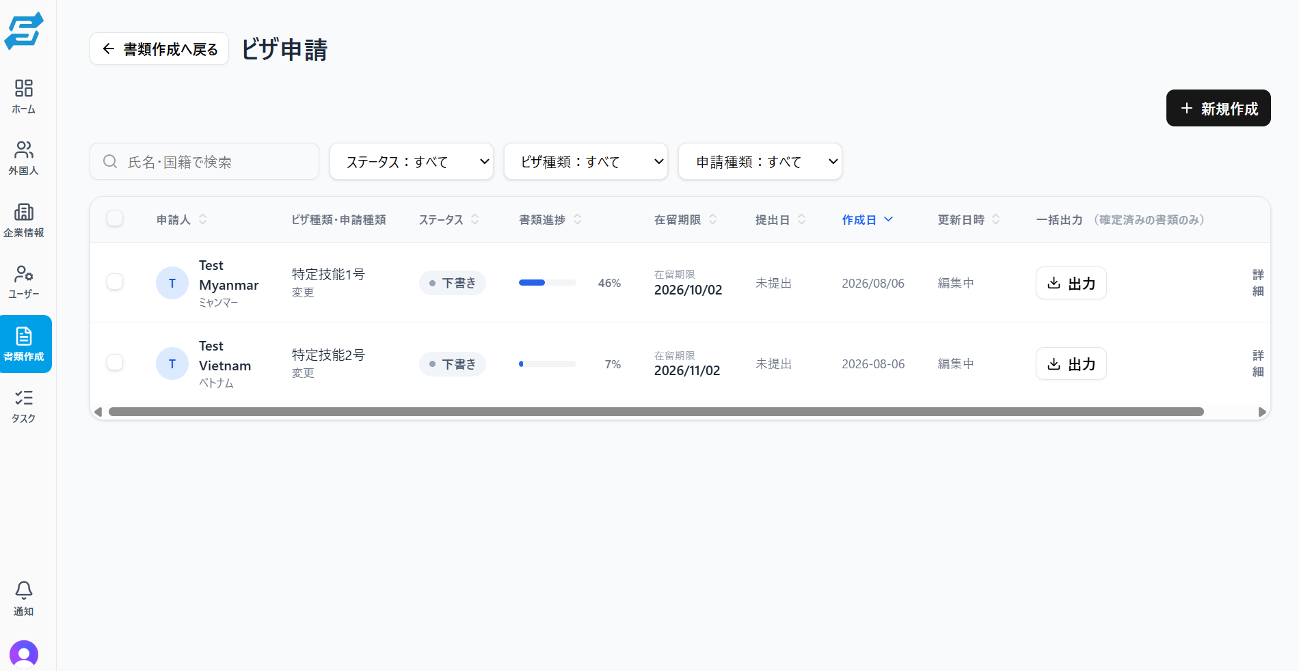
Task: Open the 企業情報 sidebar icon
Action: coord(24,220)
